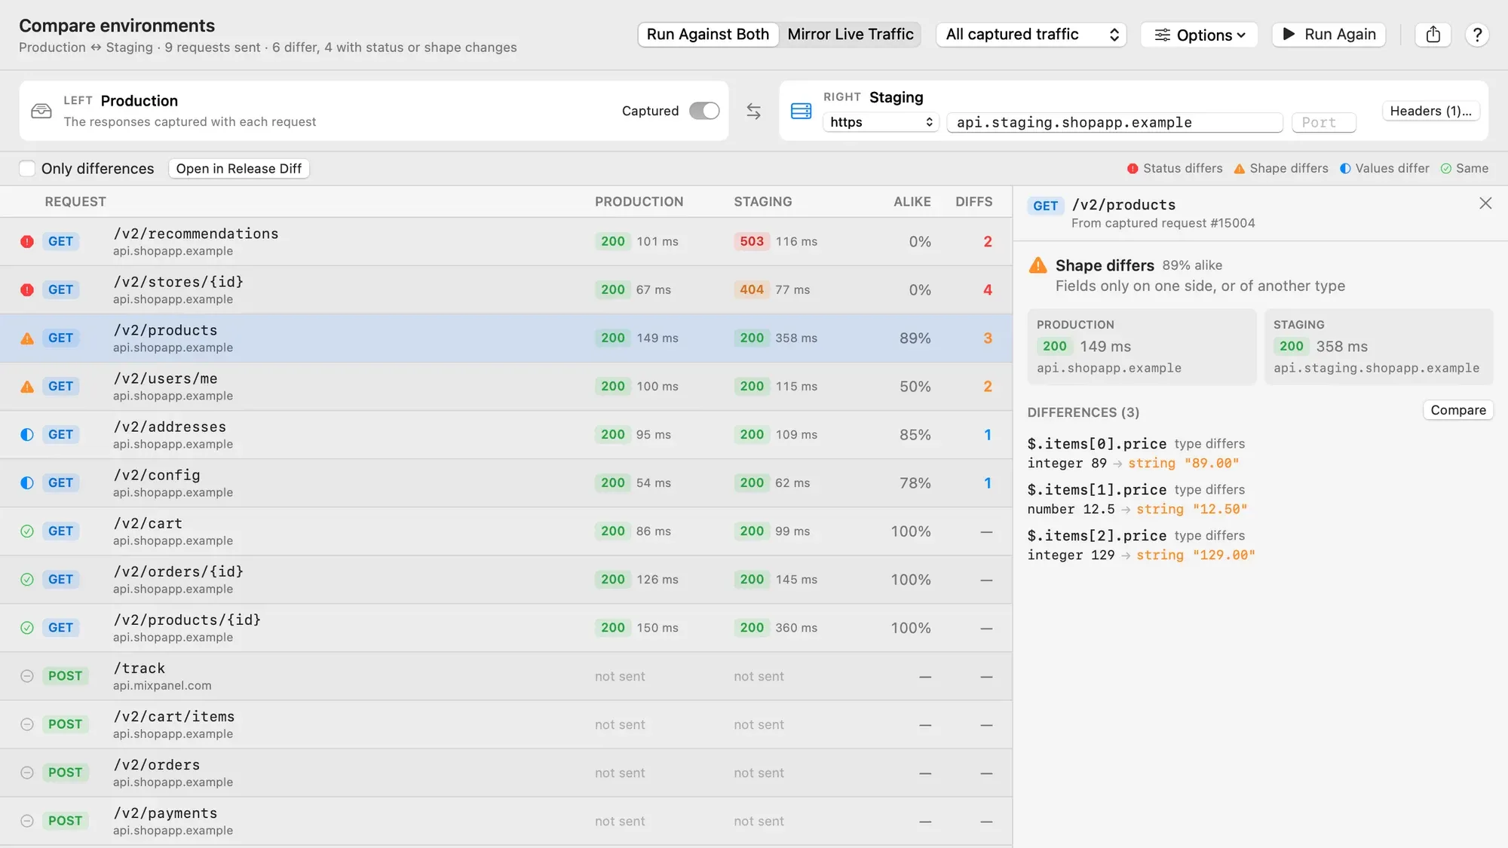This screenshot has width=1508, height=848.
Task: Click the REQUEST column header
Action: (x=75, y=202)
